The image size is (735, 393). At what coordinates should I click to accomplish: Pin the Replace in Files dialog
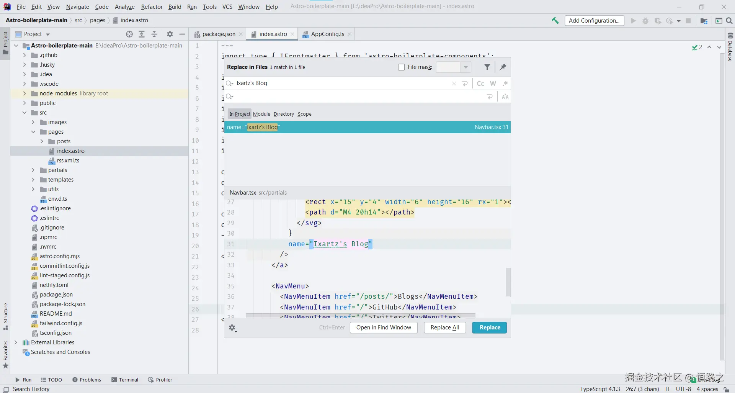(x=503, y=67)
